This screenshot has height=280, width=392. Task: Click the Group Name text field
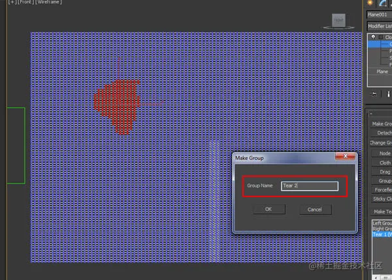point(310,186)
